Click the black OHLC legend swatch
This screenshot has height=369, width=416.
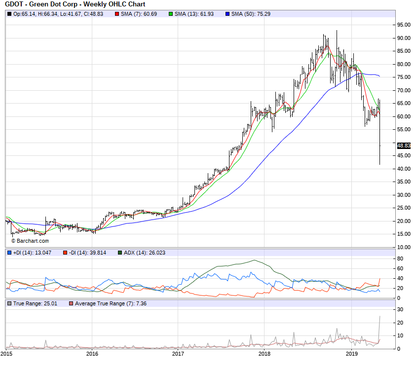(x=9, y=14)
